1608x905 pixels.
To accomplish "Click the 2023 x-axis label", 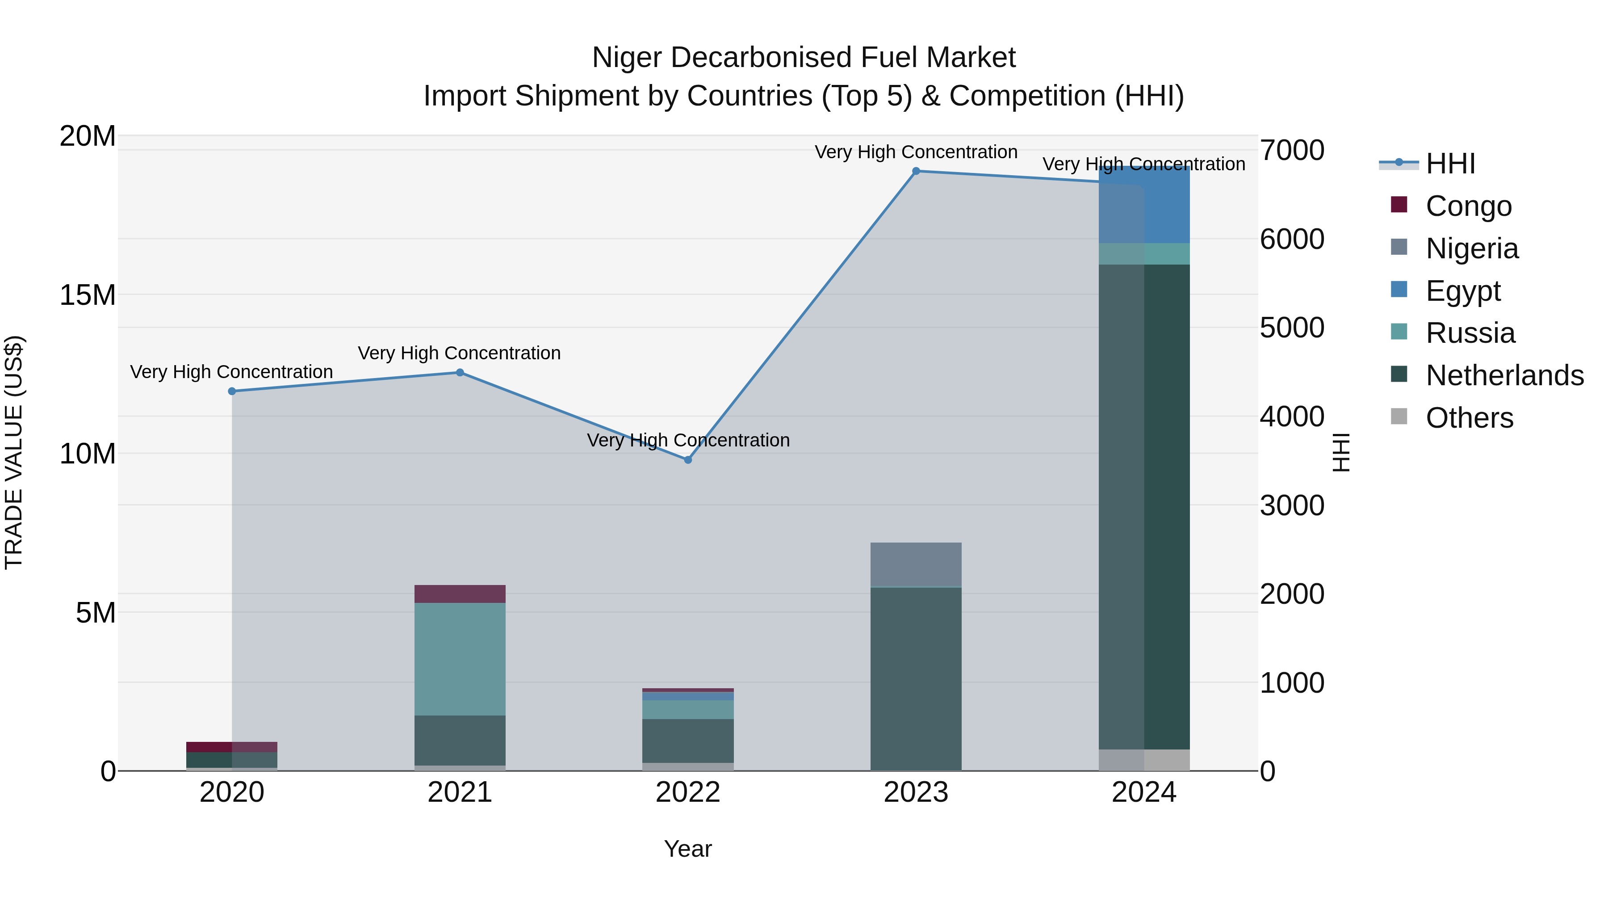I will [916, 792].
